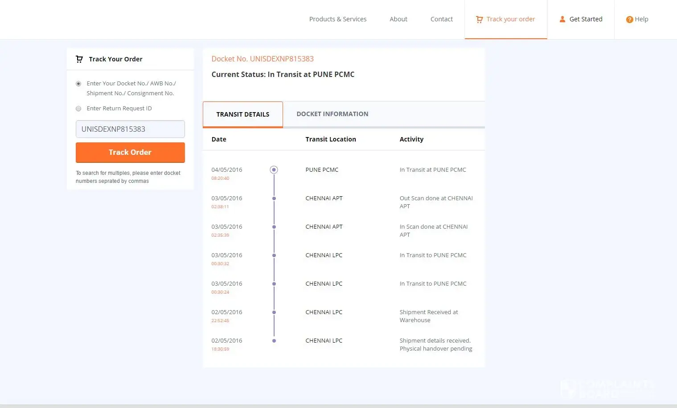Go to the About page
The image size is (677, 408).
(x=398, y=19)
